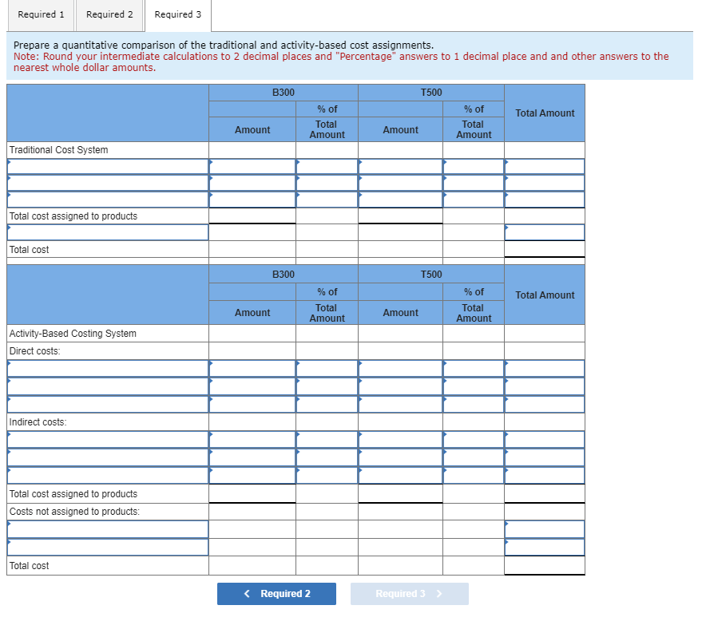The image size is (706, 629).
Task: Click Total Amount cell in first traditional cost row
Action: tap(545, 167)
